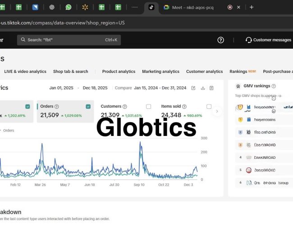Click the download data icon

[203, 88]
